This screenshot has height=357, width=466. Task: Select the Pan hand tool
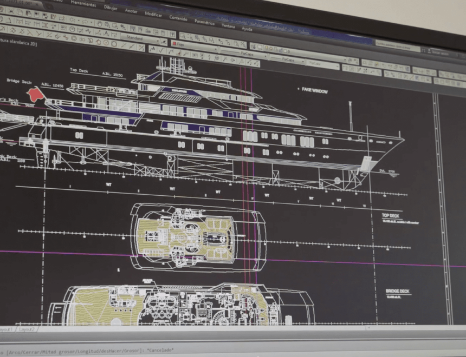pos(100,23)
